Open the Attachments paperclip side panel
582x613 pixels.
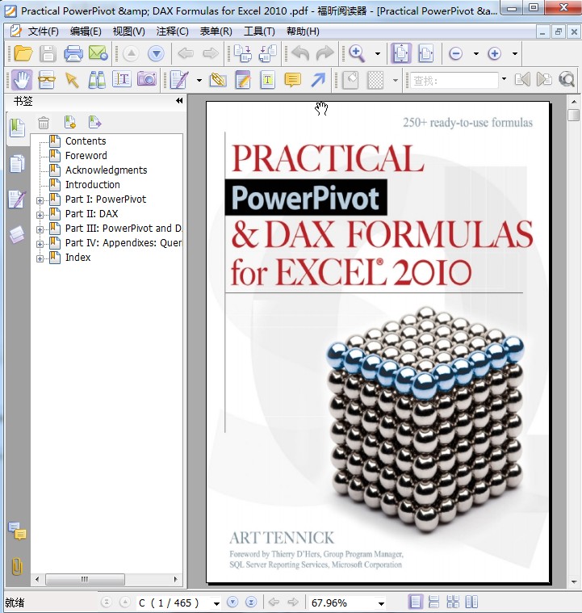coord(17,565)
